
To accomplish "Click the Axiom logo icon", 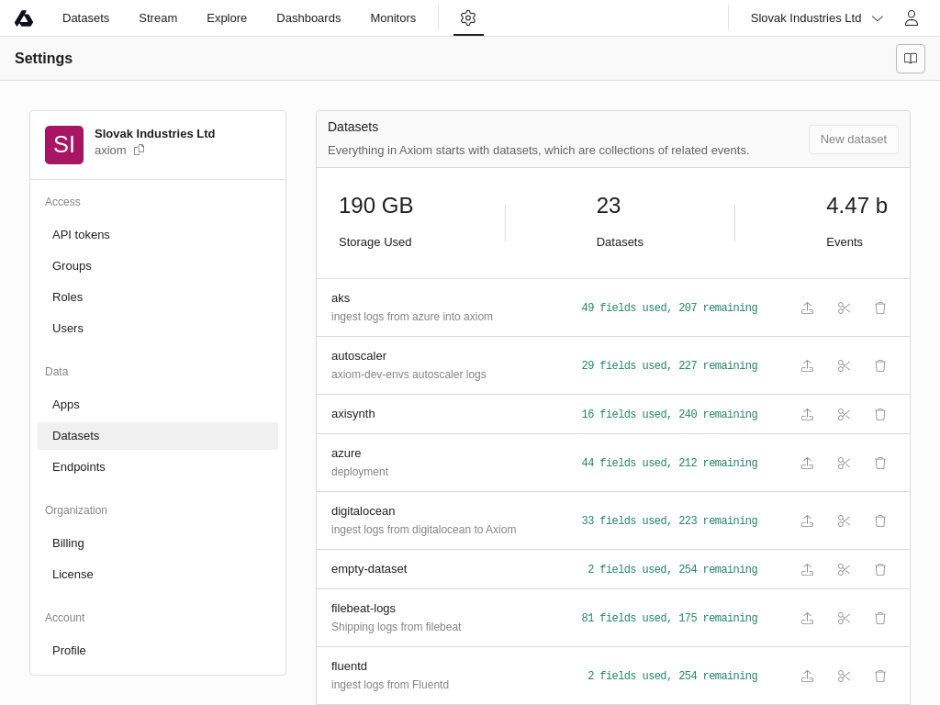I will [x=24, y=18].
